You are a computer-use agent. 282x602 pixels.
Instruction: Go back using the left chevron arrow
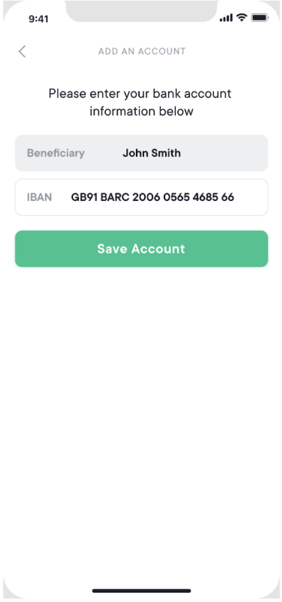tap(22, 51)
